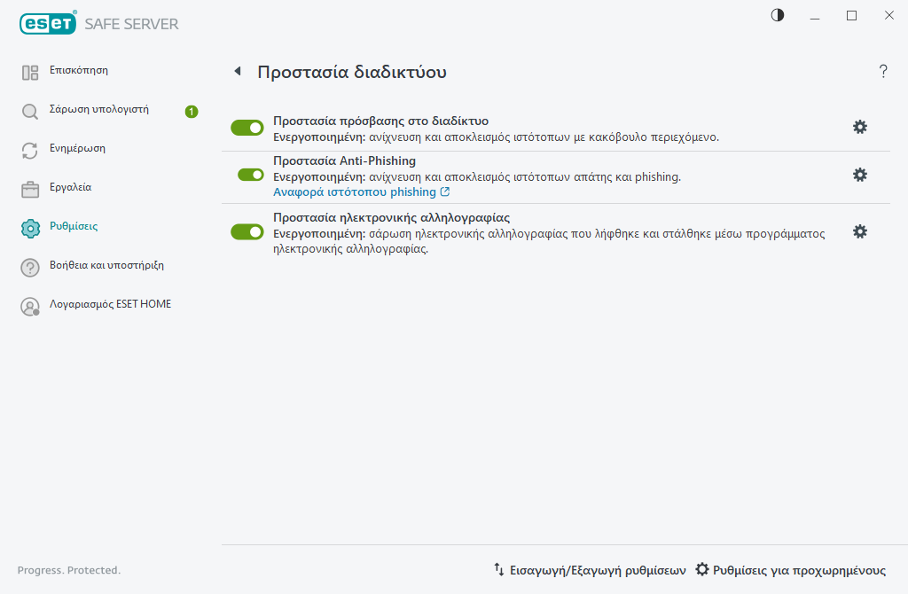The width and height of the screenshot is (908, 594).
Task: Toggle the dark/light contrast mode icon
Action: 778,15
